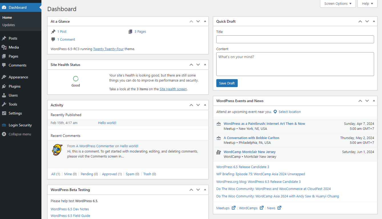Open Appearance using the paintbrush icon
The image size is (382, 219).
click(5, 77)
